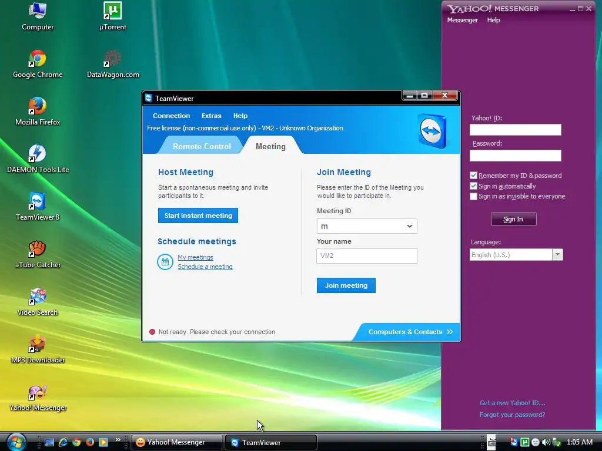
Task: Open the Help menu in Yahoo Messenger
Action: coord(493,20)
